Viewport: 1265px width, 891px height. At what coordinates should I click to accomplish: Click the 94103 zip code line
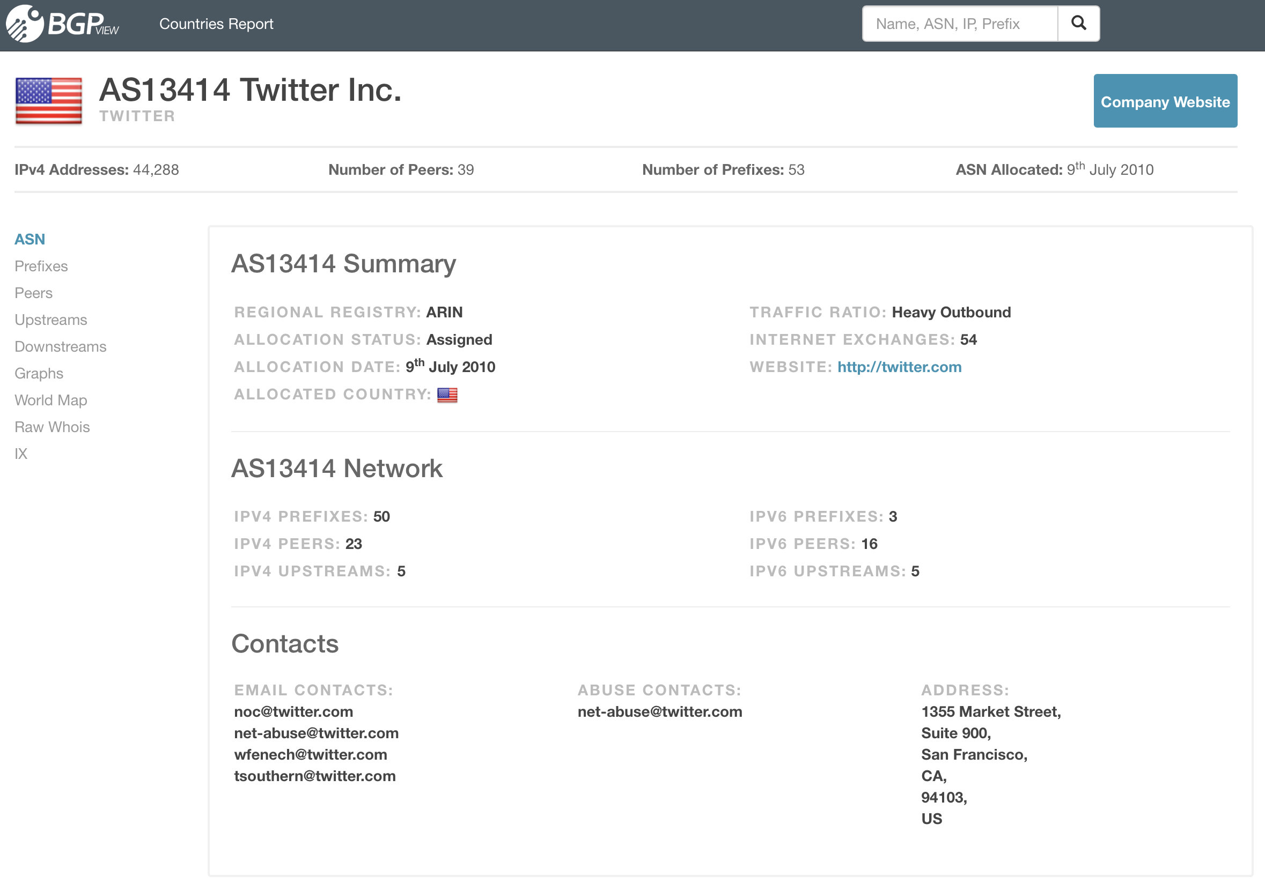[944, 797]
